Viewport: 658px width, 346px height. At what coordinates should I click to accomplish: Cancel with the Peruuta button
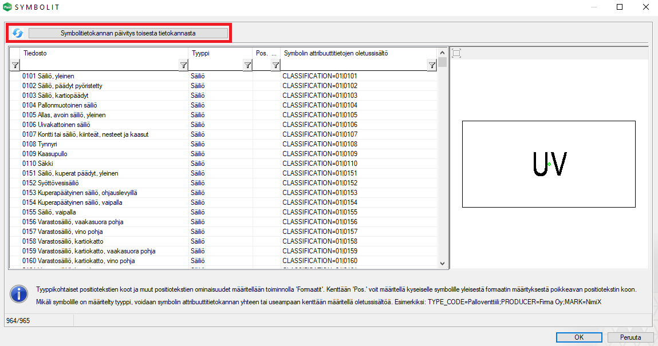tap(630, 337)
